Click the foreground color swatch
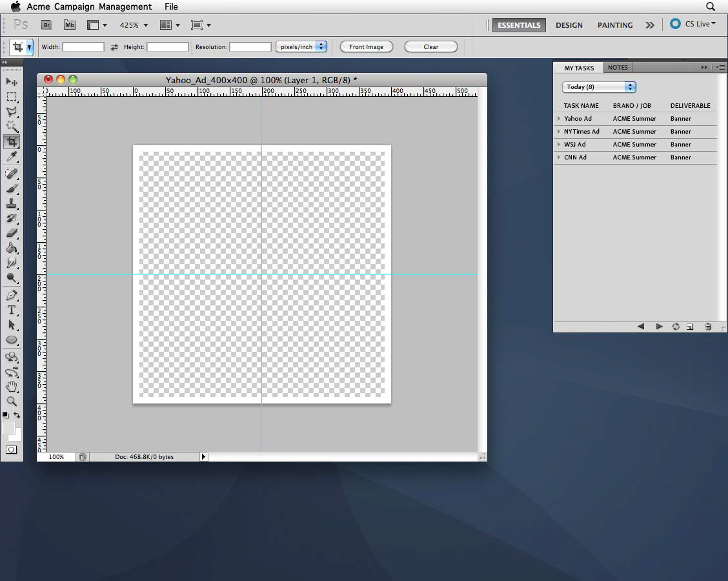Screen dimensions: 728x581 pos(8,427)
